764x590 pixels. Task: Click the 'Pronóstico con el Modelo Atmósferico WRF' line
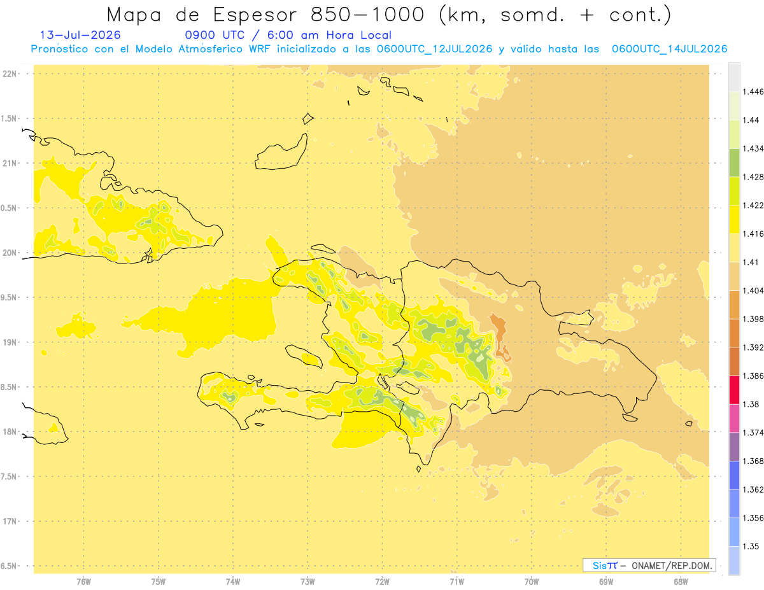click(x=379, y=49)
